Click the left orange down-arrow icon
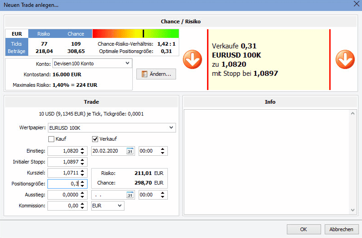Screen dimensions: 362x238 [x=192, y=59]
